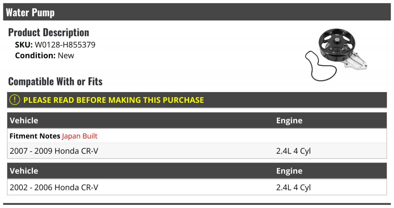Viewport: 394px width, 208px height.
Task: Click the Condition New text
Action: [45, 55]
